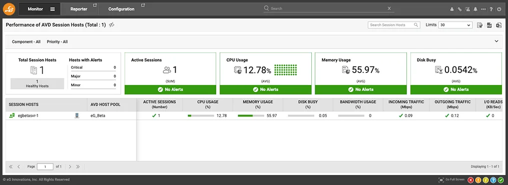Click the magnifier in Search Session Hosts box

tap(416, 25)
